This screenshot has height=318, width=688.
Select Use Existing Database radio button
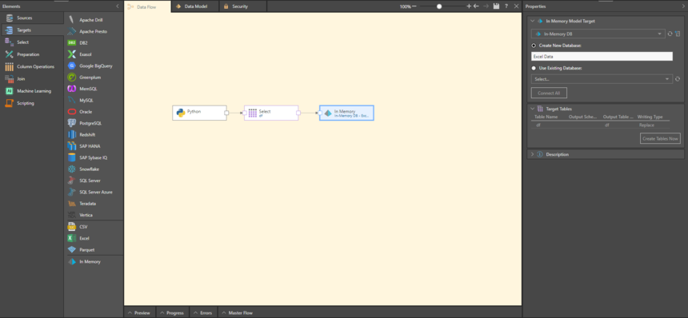coord(534,68)
